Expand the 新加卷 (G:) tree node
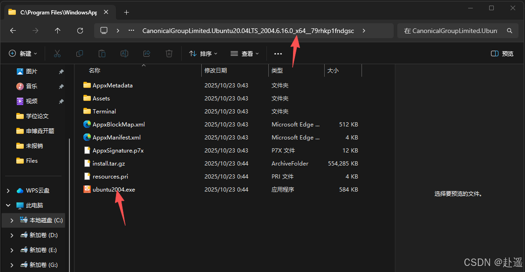 pos(12,265)
